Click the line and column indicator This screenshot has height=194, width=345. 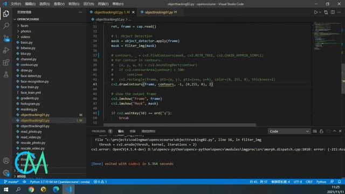tap(259, 182)
